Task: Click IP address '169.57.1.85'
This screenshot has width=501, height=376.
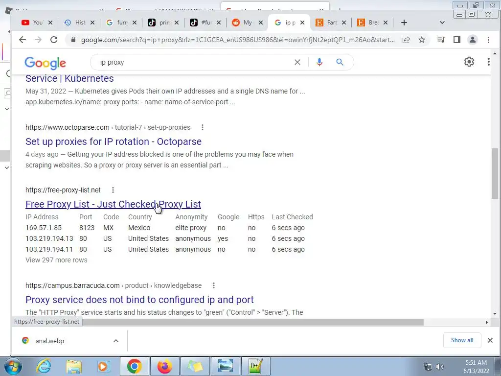Action: point(44,228)
